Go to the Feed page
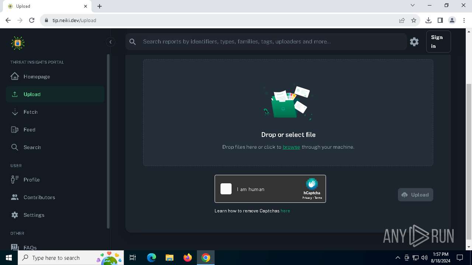This screenshot has width=472, height=265. coord(55,130)
